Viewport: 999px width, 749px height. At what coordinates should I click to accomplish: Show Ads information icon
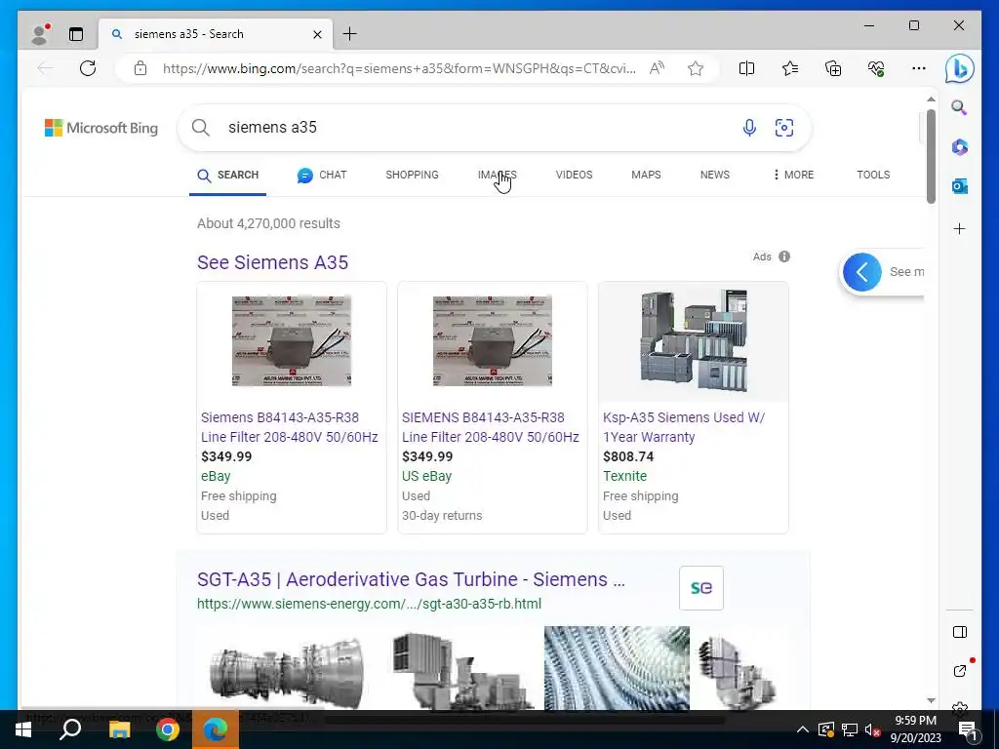click(784, 256)
